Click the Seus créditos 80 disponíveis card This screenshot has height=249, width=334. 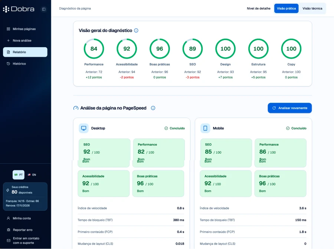click(x=25, y=196)
